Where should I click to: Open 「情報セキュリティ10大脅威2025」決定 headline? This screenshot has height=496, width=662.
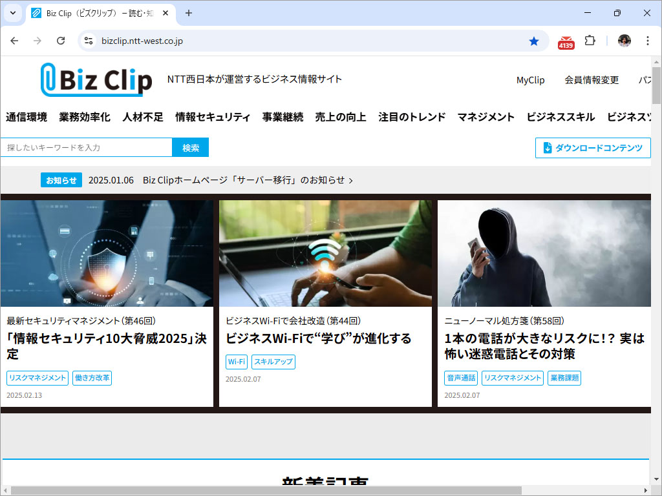[x=107, y=346]
